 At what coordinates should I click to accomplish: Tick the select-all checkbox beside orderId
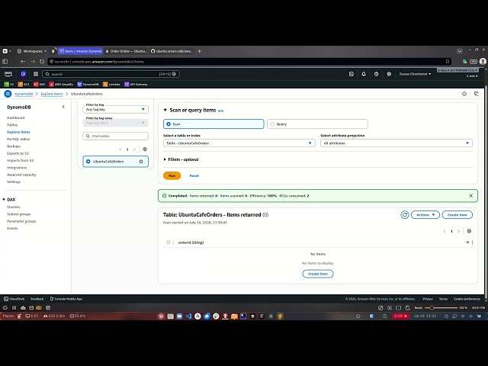pyautogui.click(x=169, y=242)
